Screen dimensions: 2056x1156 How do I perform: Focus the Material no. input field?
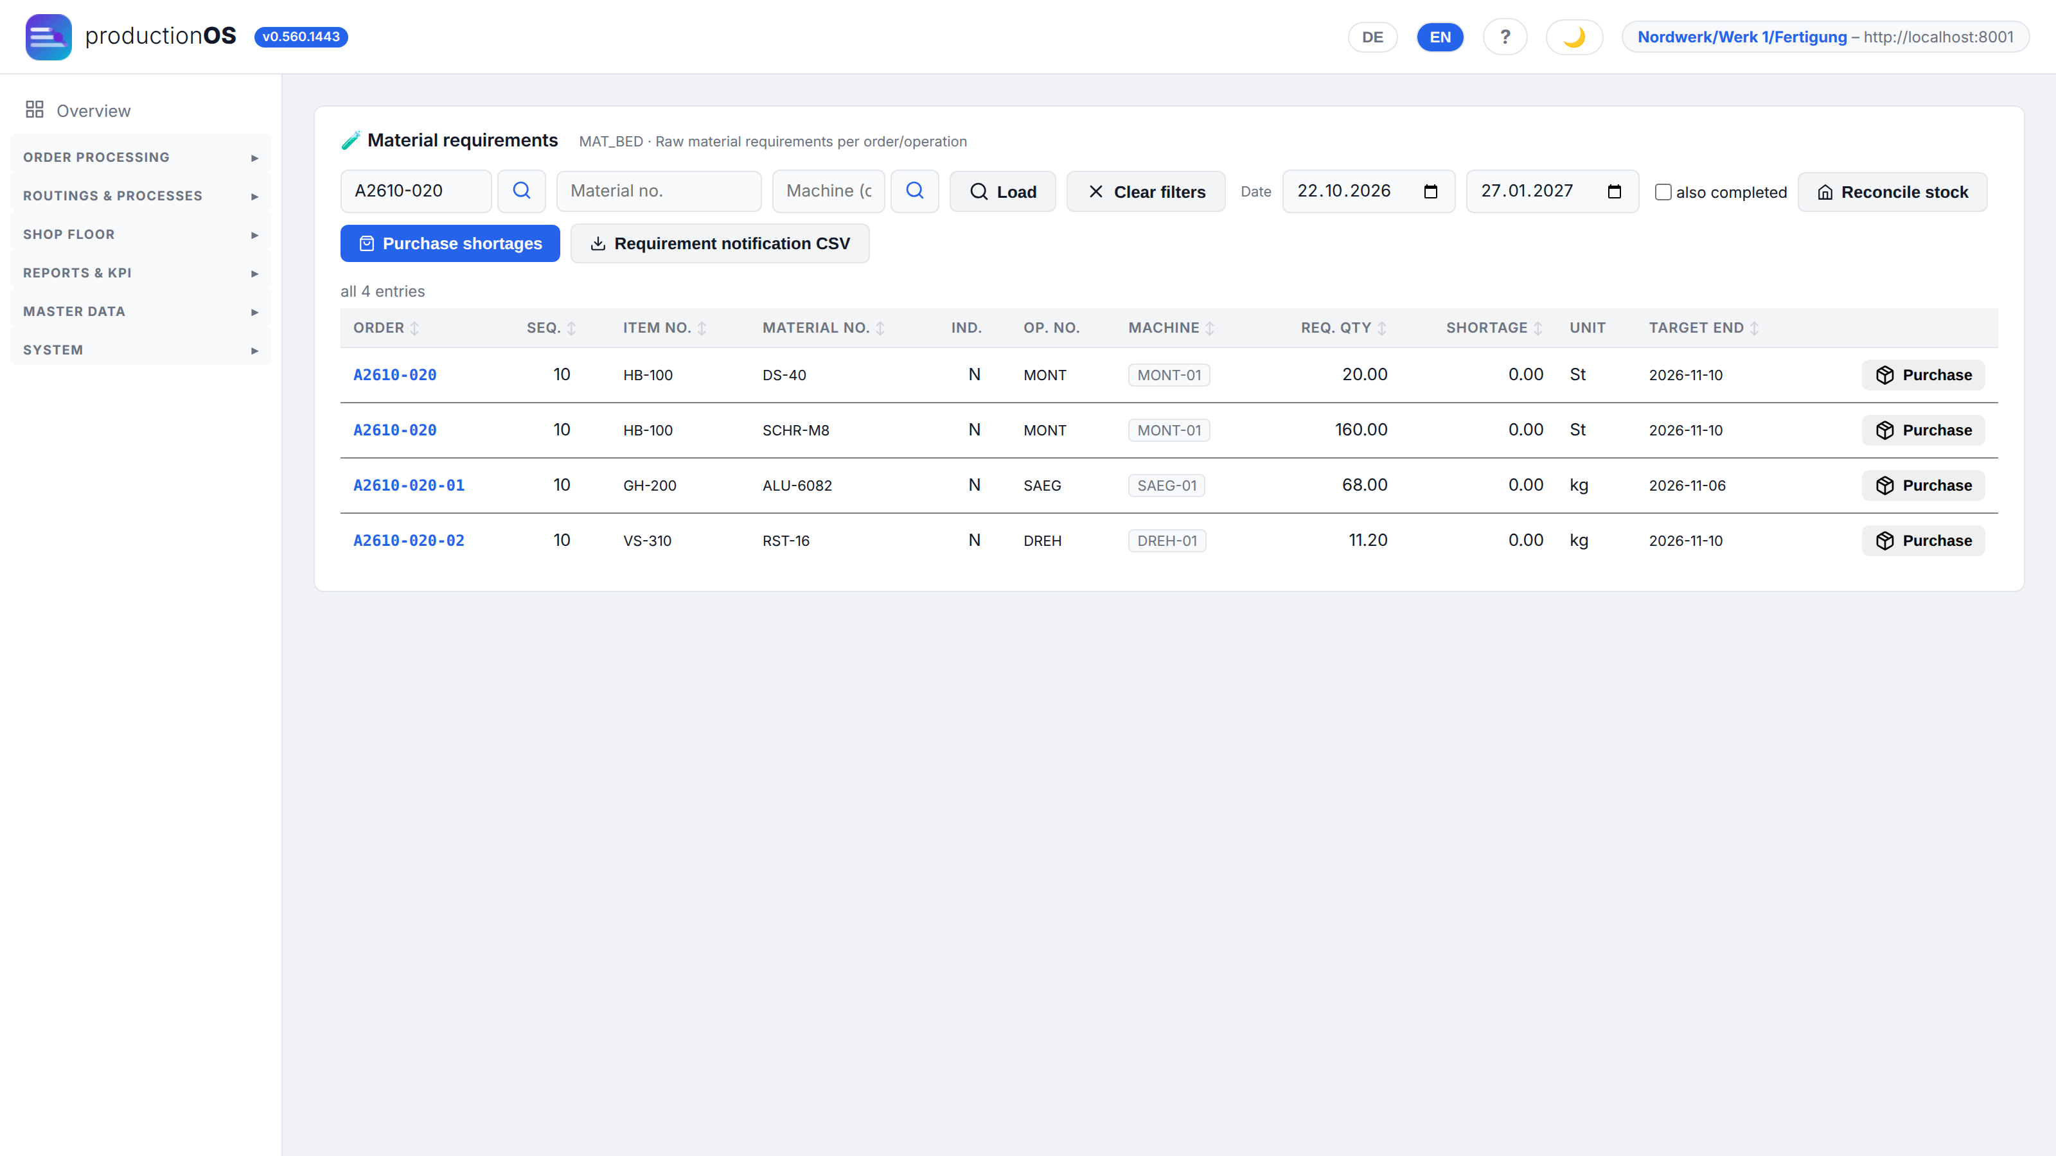click(x=659, y=191)
